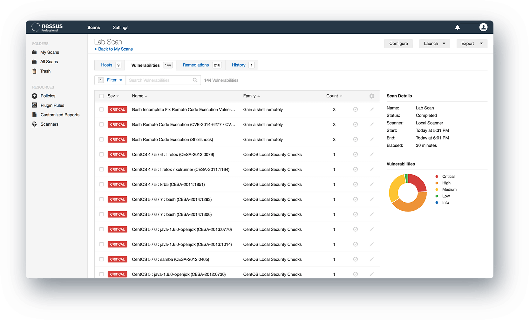The width and height of the screenshot is (529, 320).
Task: Open the Bash Remote Code Execution (Shellshock) row name
Action: 173,140
